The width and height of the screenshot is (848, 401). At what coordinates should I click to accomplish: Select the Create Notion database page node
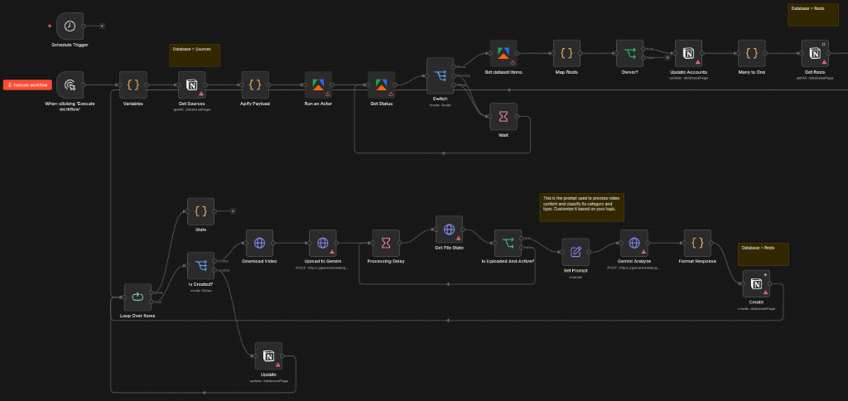point(756,283)
